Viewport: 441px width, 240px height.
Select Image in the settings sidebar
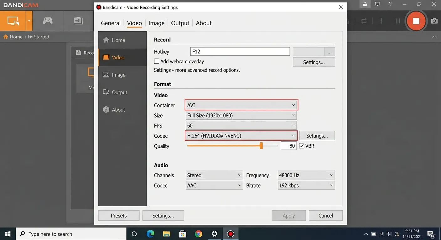tap(122, 75)
